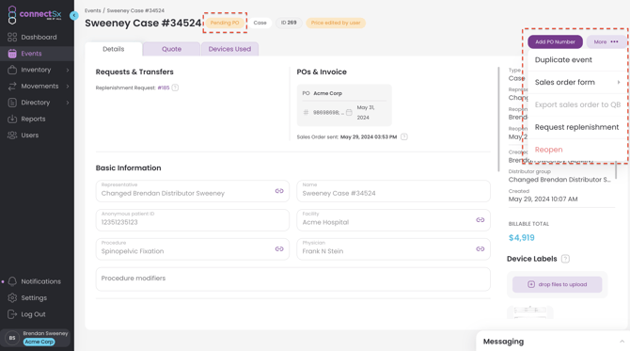The height and width of the screenshot is (351, 630).
Task: Click the Case type badge
Action: (260, 23)
